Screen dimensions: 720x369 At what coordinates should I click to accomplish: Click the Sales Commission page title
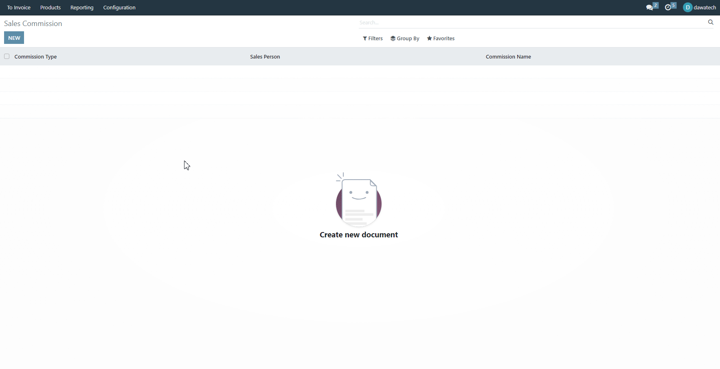[33, 24]
